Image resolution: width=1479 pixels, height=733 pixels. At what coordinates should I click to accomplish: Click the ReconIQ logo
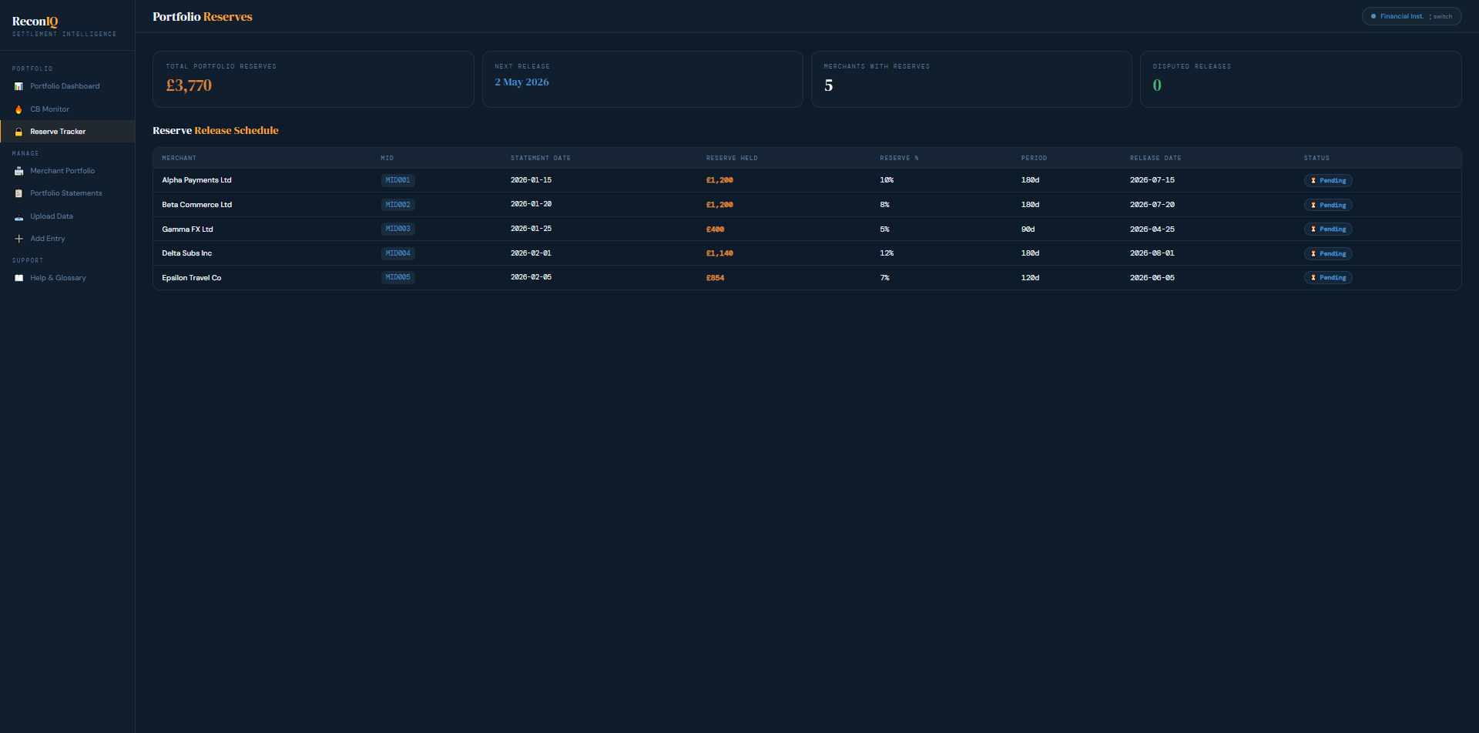point(35,21)
